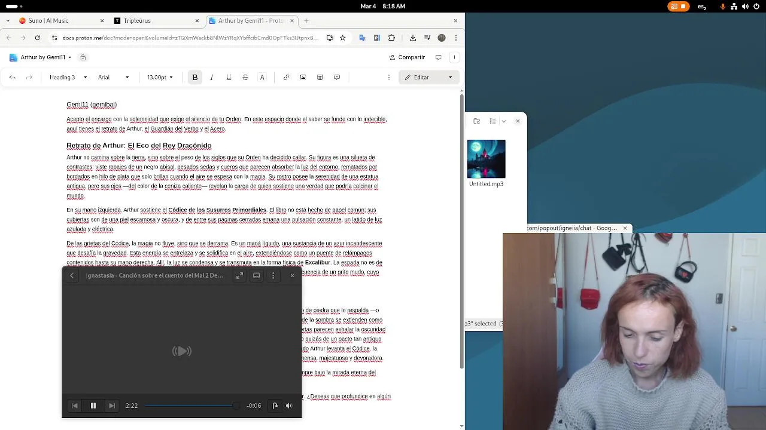Click the Compartir button
Screen dimensions: 766x430
[x=407, y=57]
